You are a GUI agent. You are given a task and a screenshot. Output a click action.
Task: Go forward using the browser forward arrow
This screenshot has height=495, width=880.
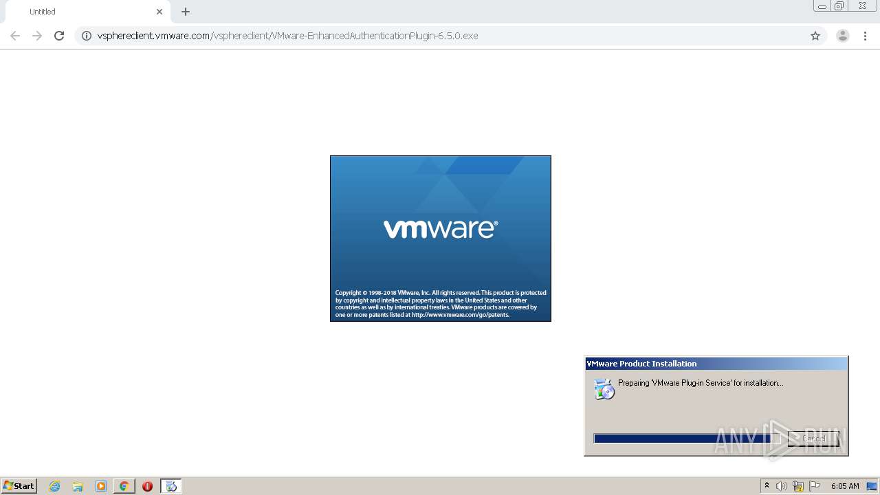(x=37, y=36)
